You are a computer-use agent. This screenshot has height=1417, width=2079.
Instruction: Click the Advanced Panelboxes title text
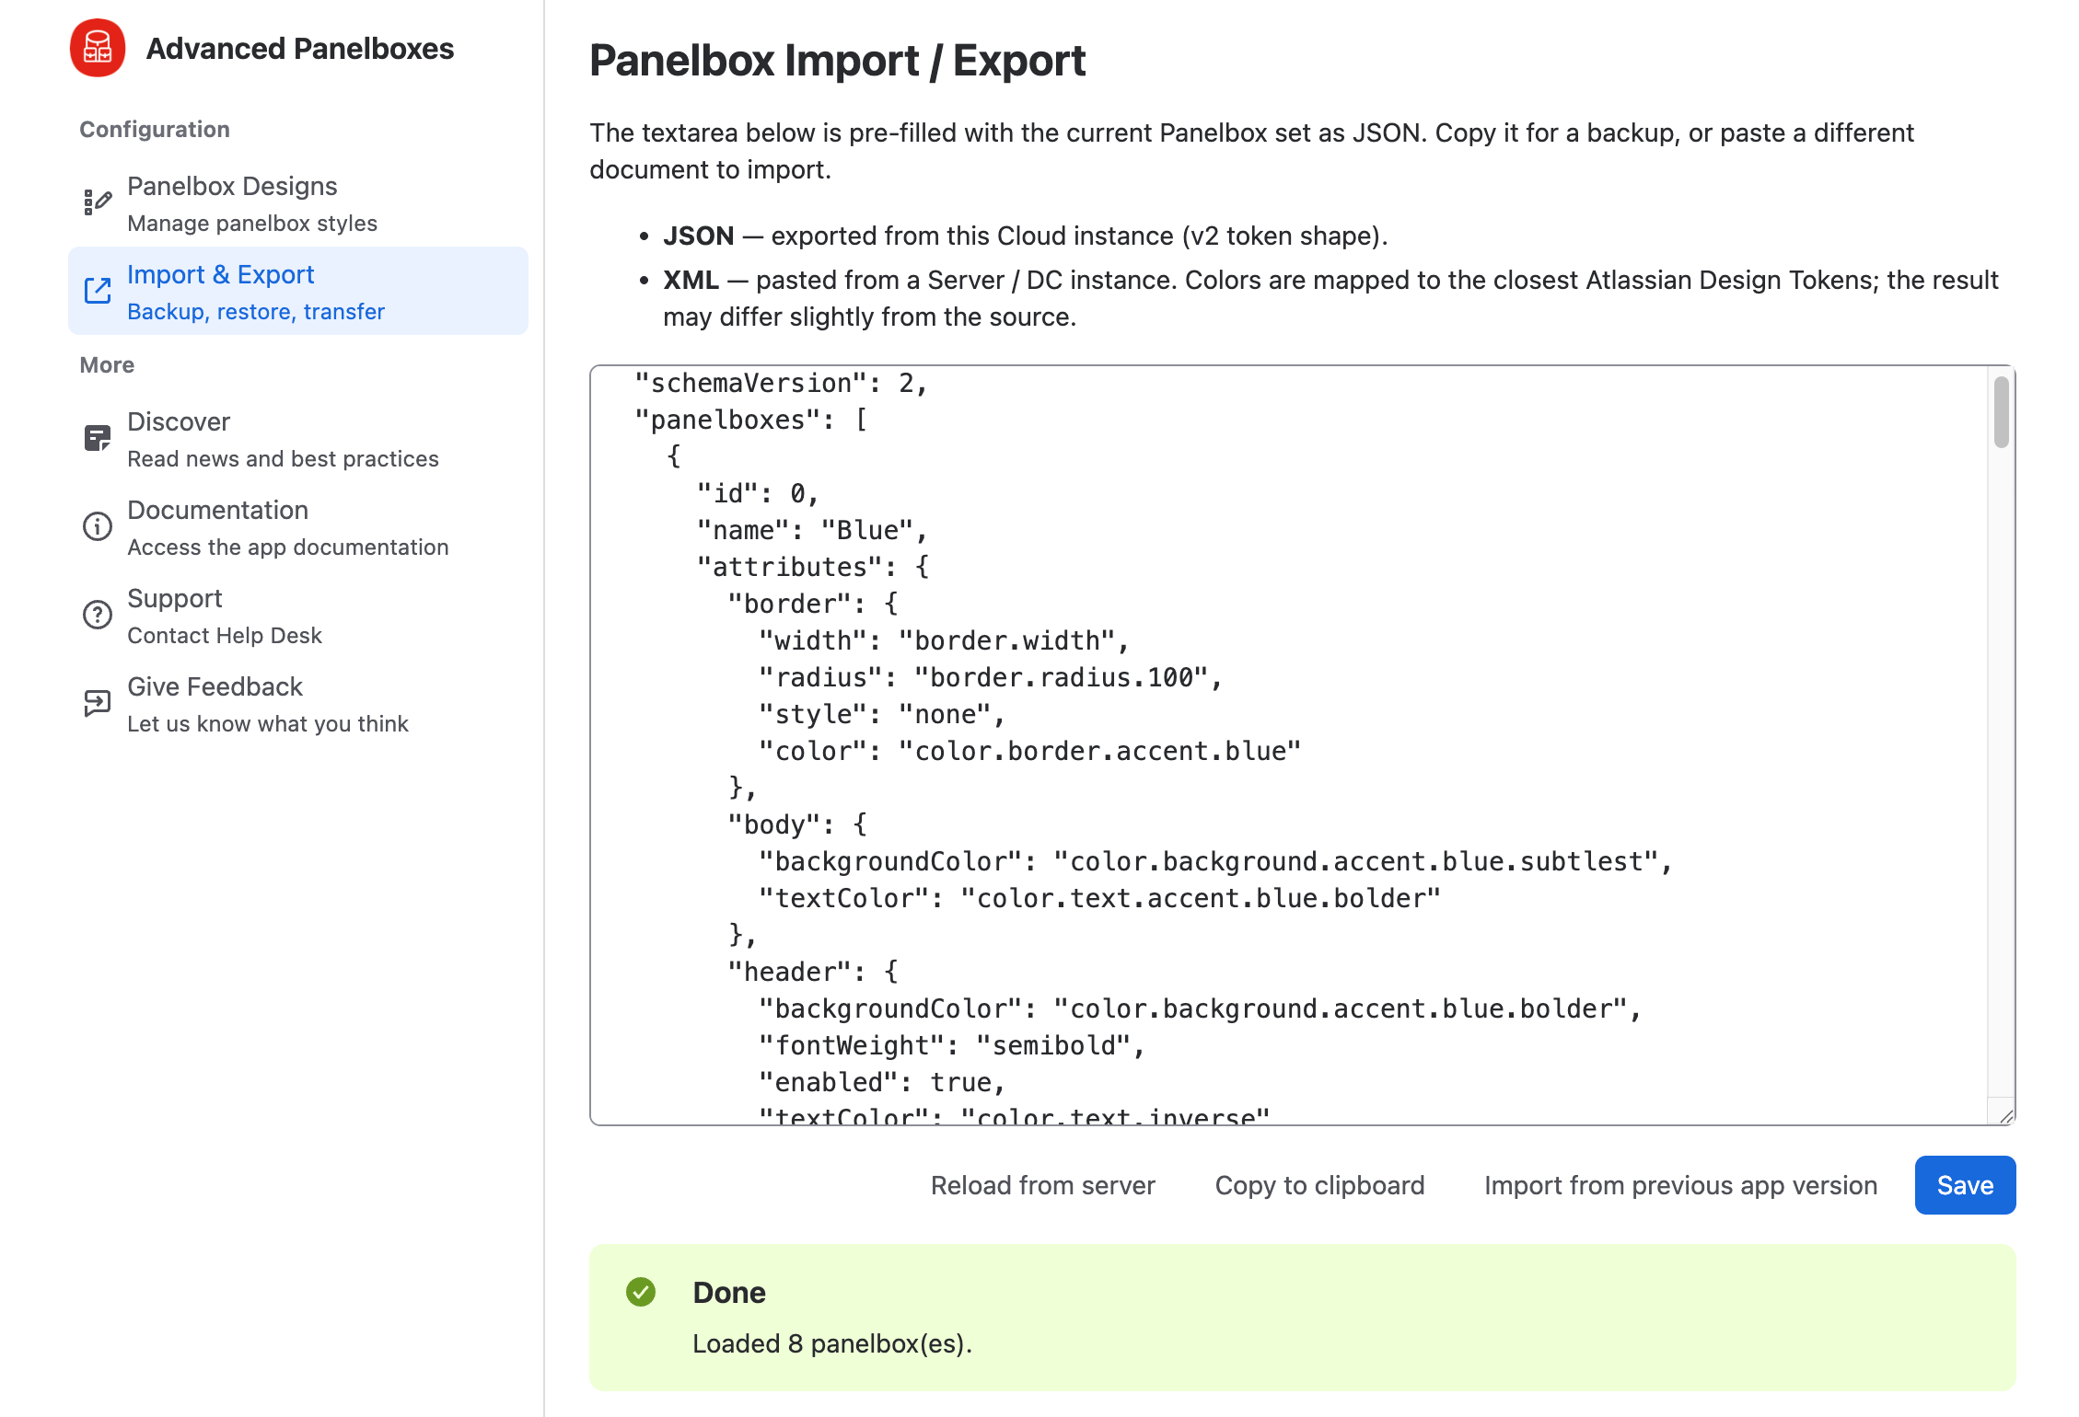[300, 48]
